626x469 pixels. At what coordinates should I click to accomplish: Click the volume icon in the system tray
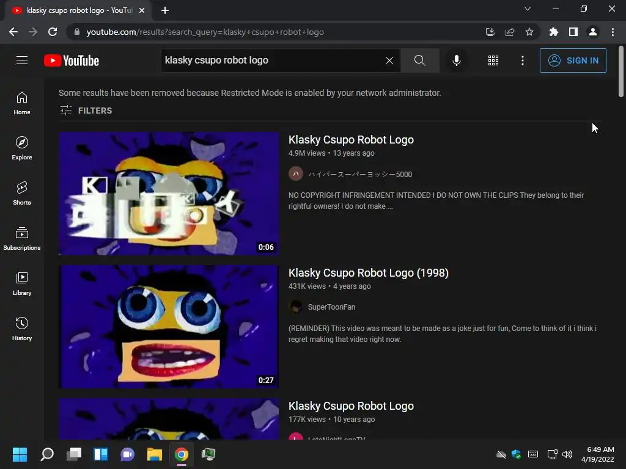[567, 454]
